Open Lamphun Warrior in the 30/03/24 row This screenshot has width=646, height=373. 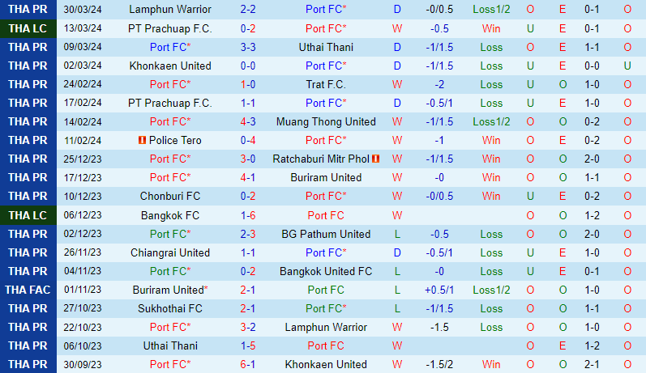[170, 10]
